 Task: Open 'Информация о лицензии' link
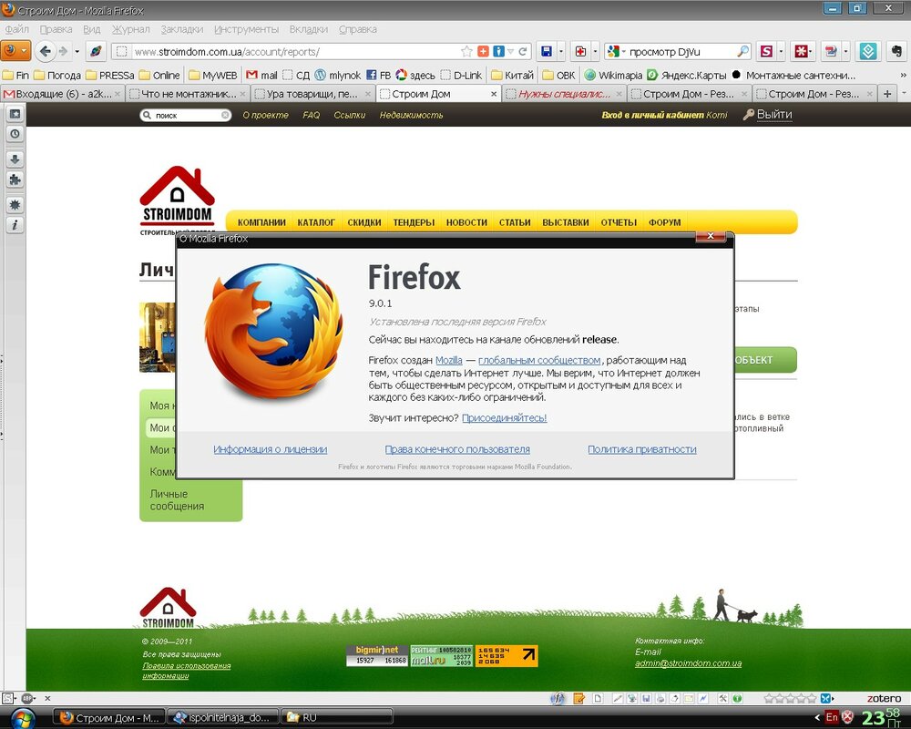point(271,449)
